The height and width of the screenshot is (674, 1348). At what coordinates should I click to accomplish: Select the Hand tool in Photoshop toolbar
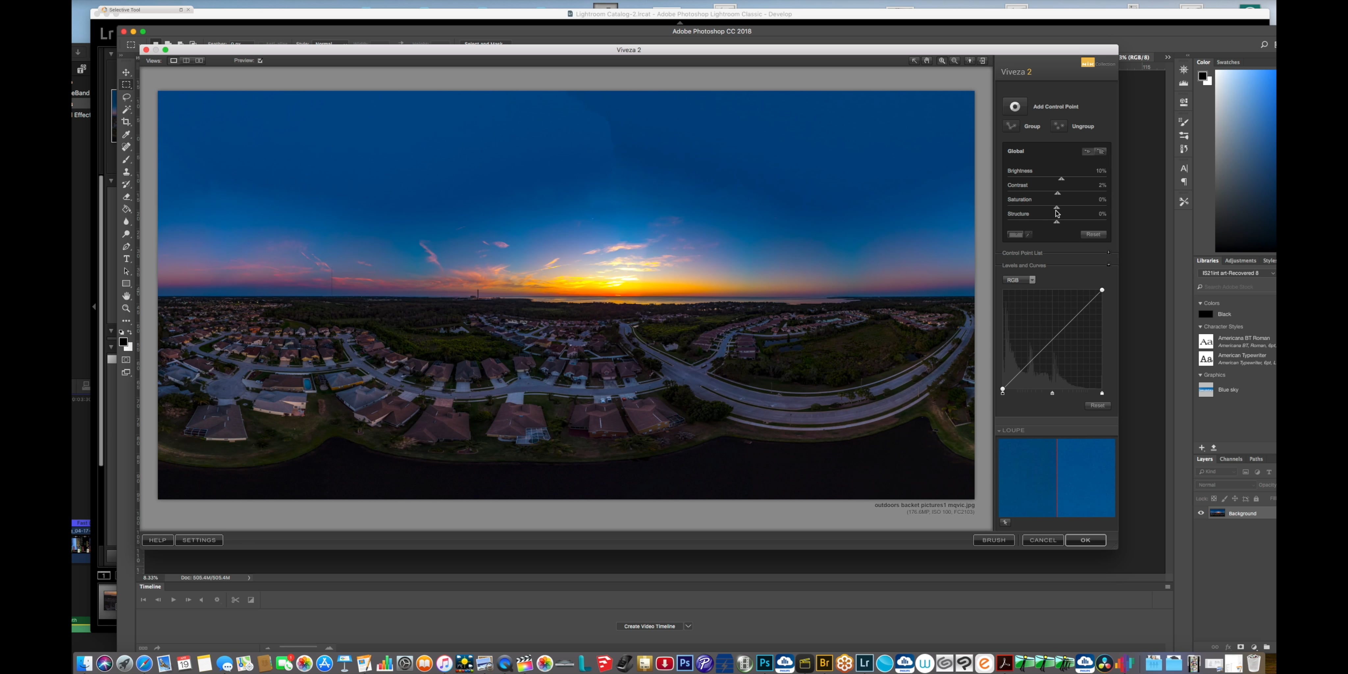[x=126, y=296]
